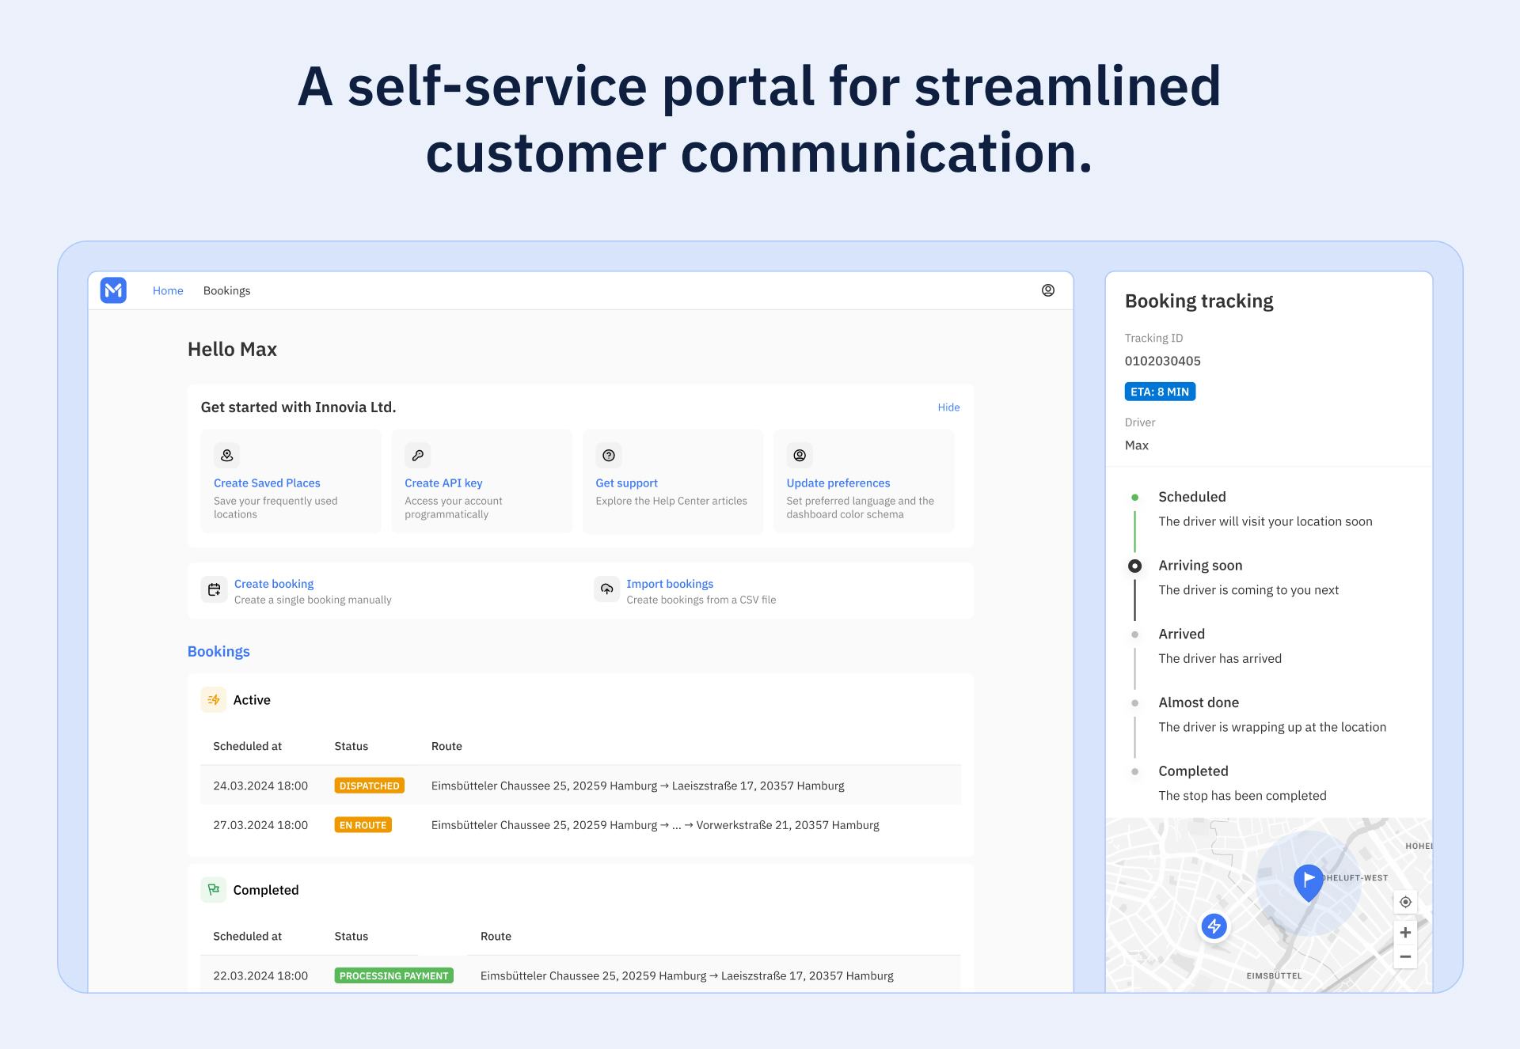Click the map locate-me target button
1520x1049 pixels.
(x=1405, y=902)
